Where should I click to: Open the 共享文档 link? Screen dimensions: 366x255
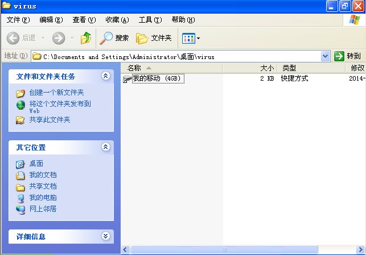43,186
